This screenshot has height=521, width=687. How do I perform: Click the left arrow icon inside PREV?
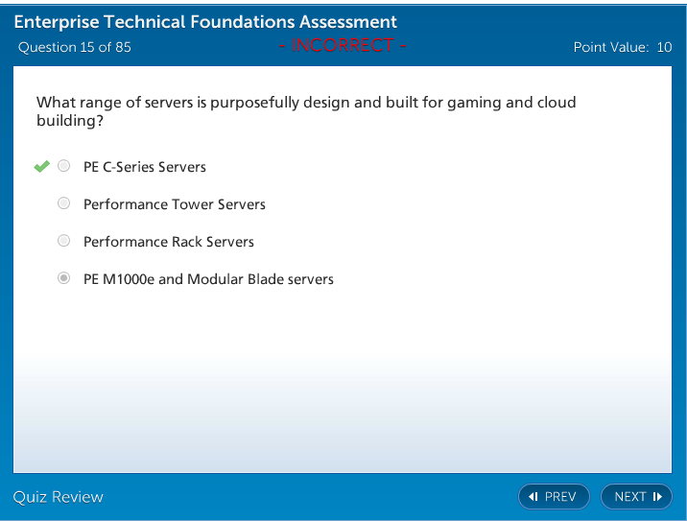coord(533,496)
